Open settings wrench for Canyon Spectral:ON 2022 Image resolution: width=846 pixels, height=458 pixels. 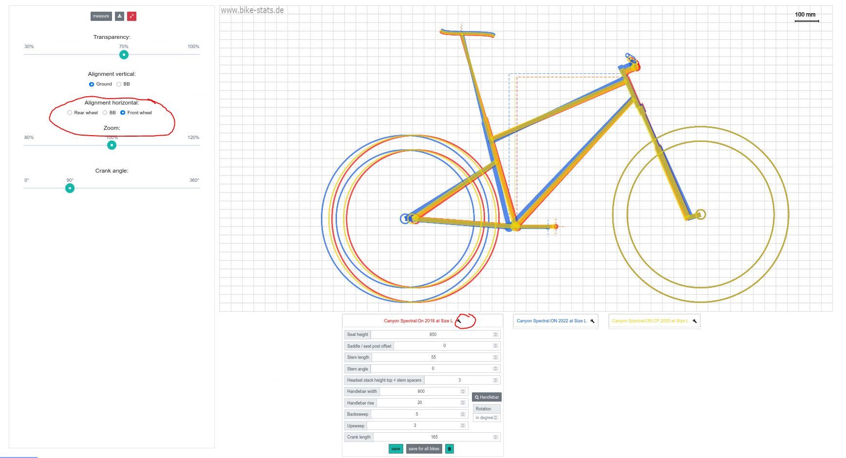pyautogui.click(x=592, y=321)
